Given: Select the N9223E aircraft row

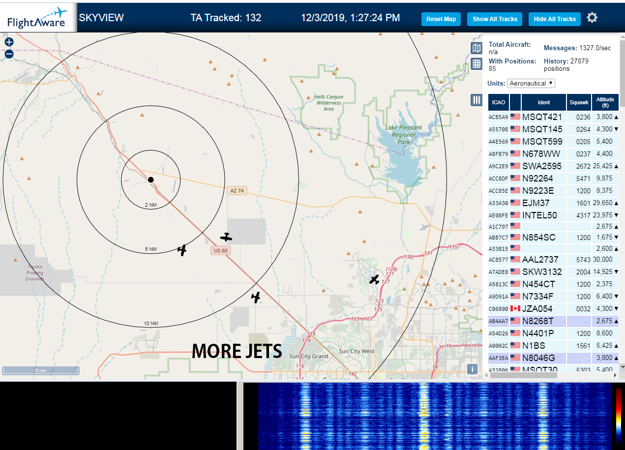Looking at the screenshot, I should click(553, 190).
